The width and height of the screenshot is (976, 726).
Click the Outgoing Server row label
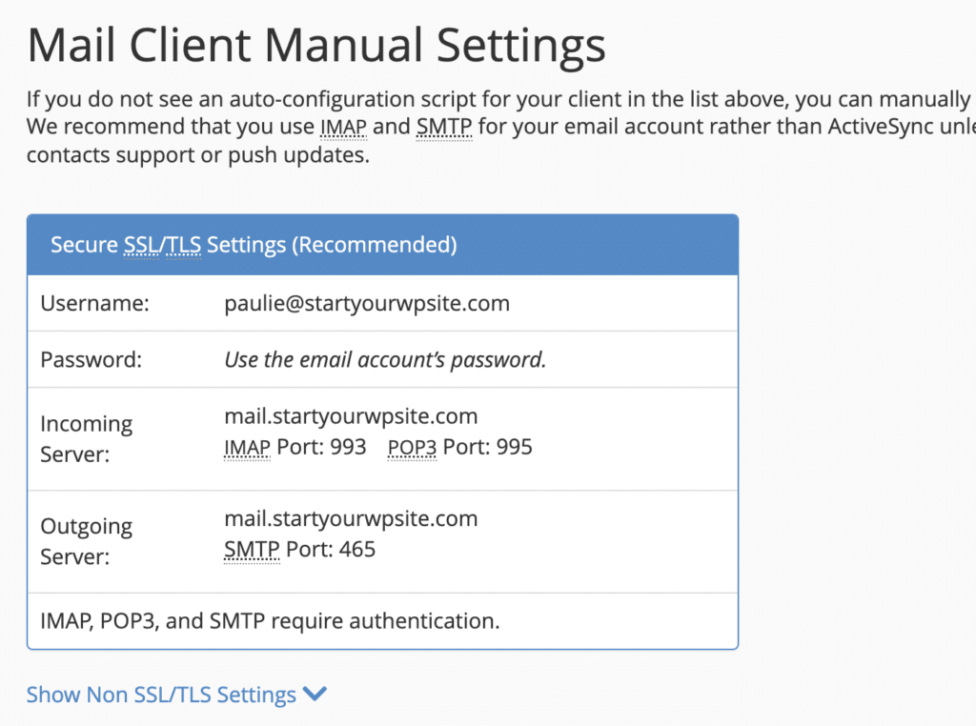[x=86, y=540]
